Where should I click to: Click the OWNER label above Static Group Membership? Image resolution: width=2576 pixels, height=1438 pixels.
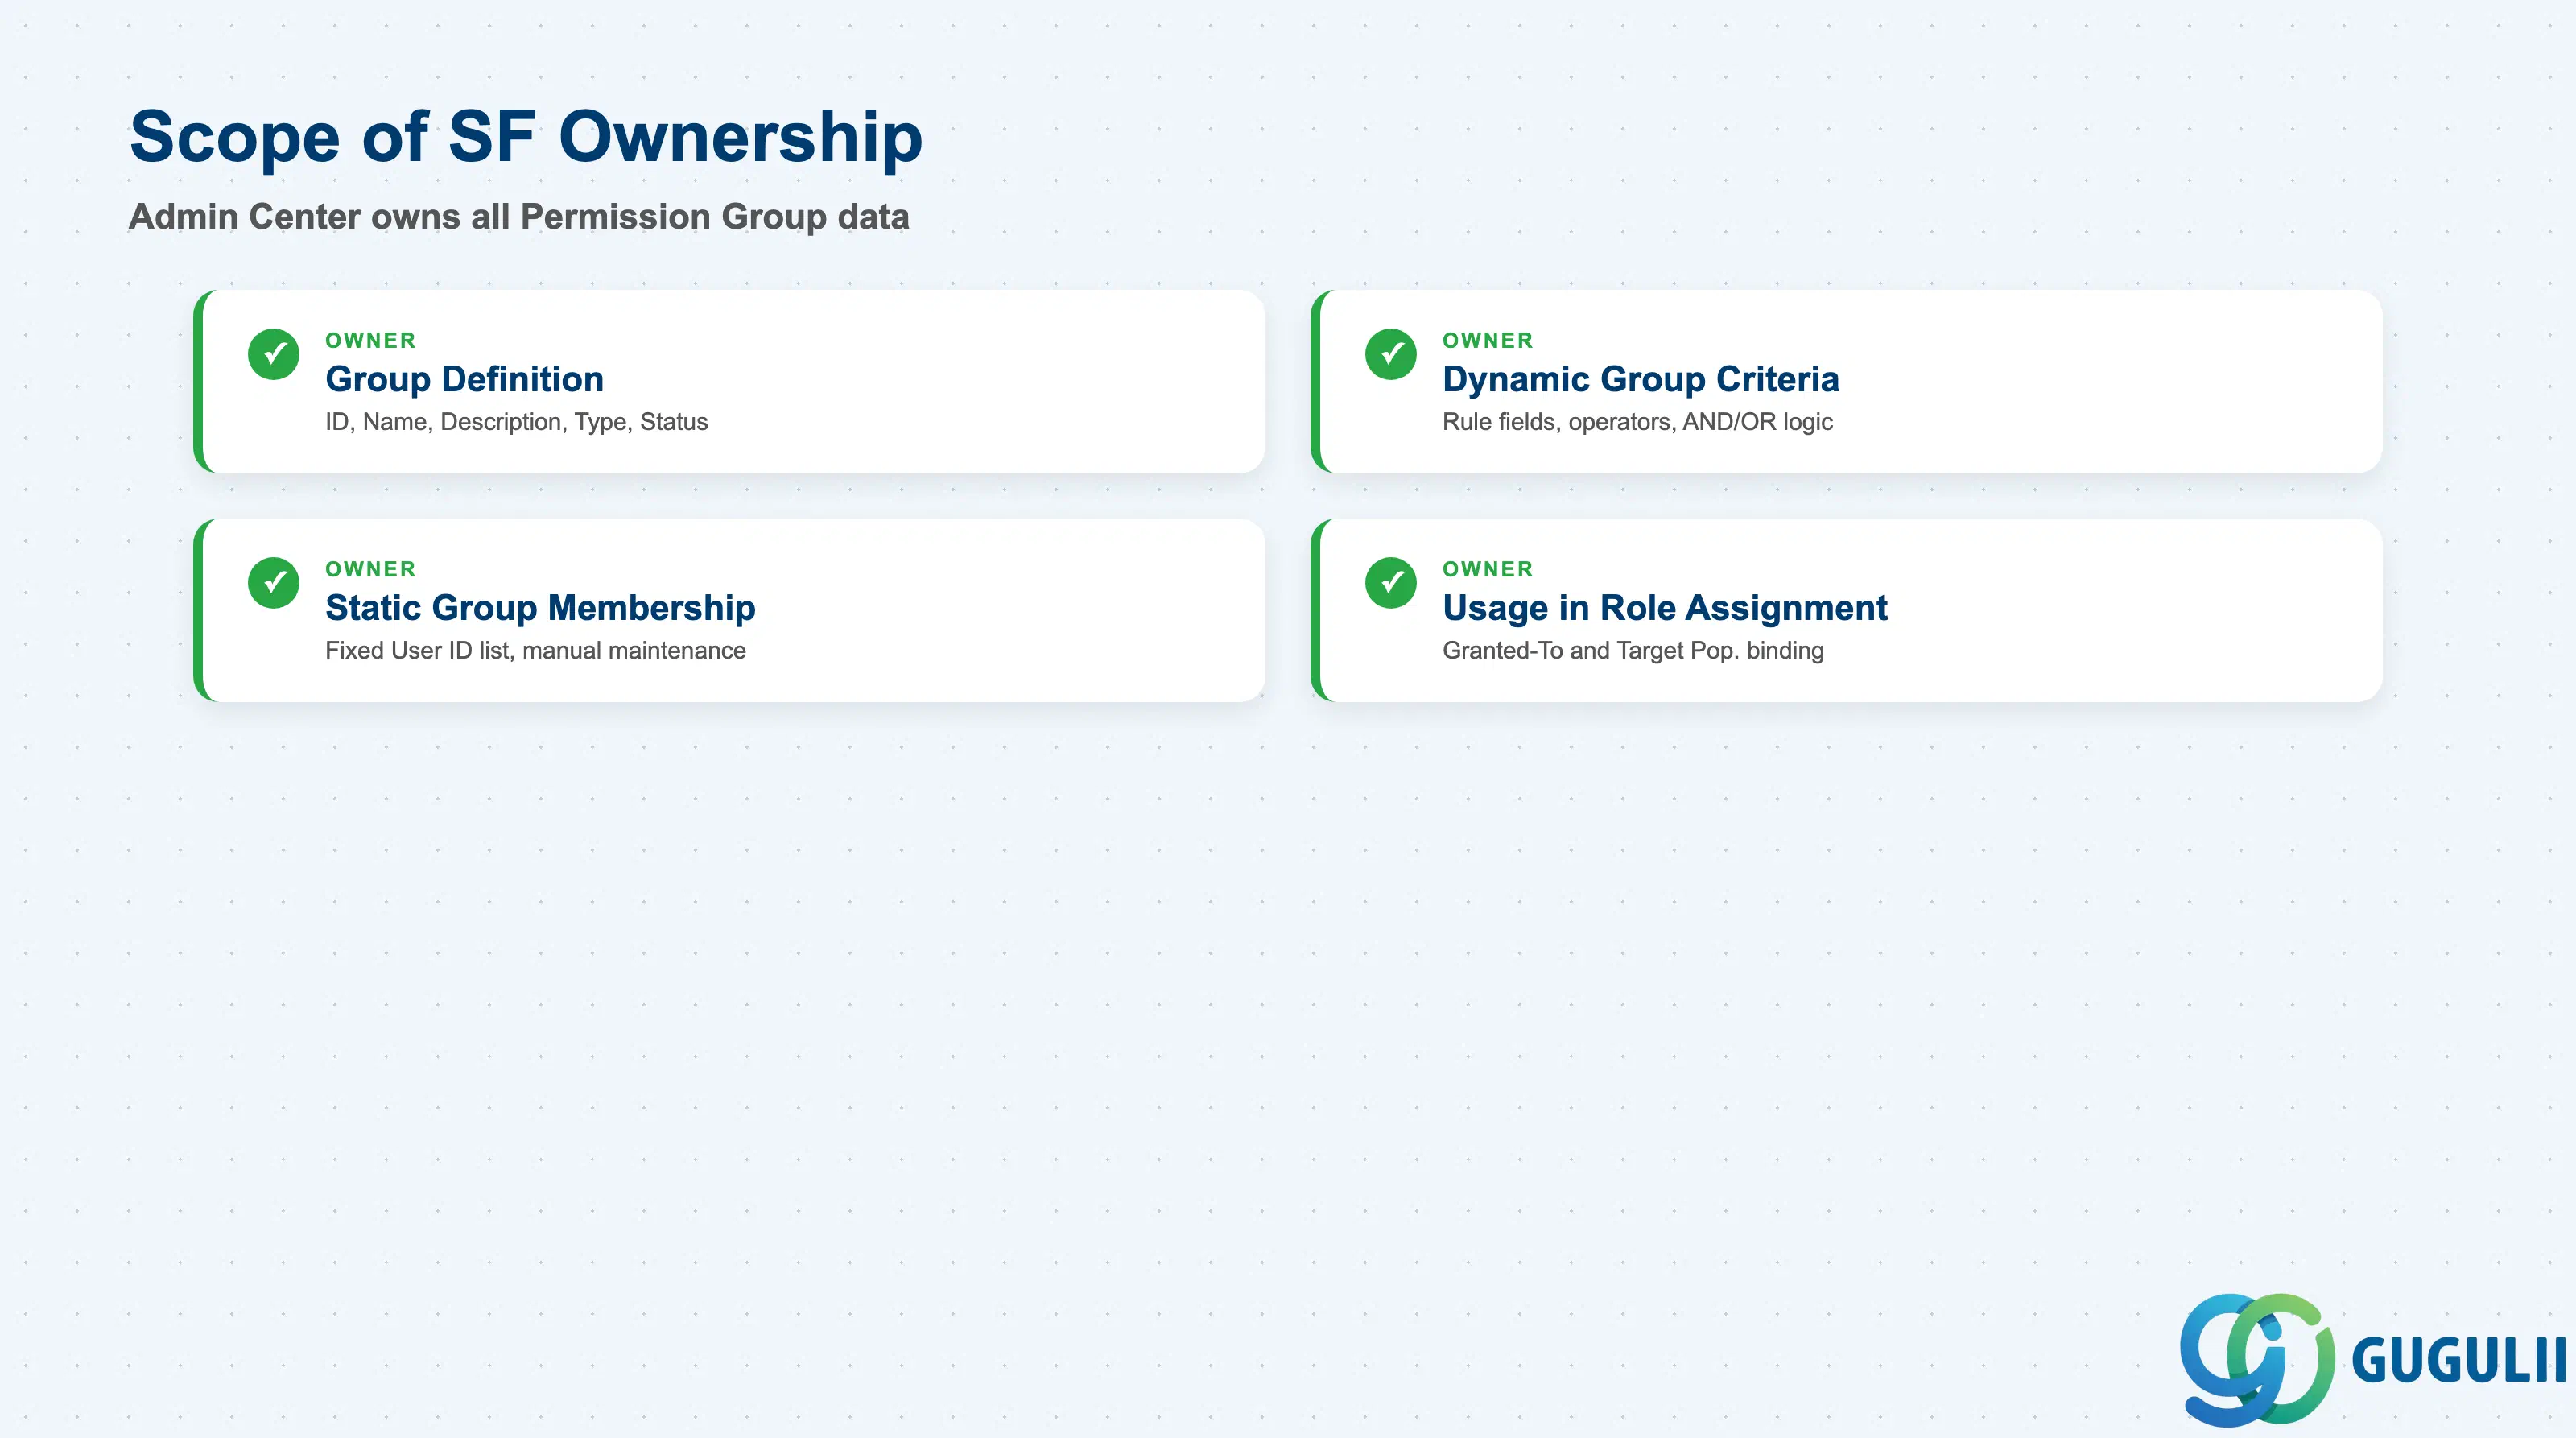(370, 569)
